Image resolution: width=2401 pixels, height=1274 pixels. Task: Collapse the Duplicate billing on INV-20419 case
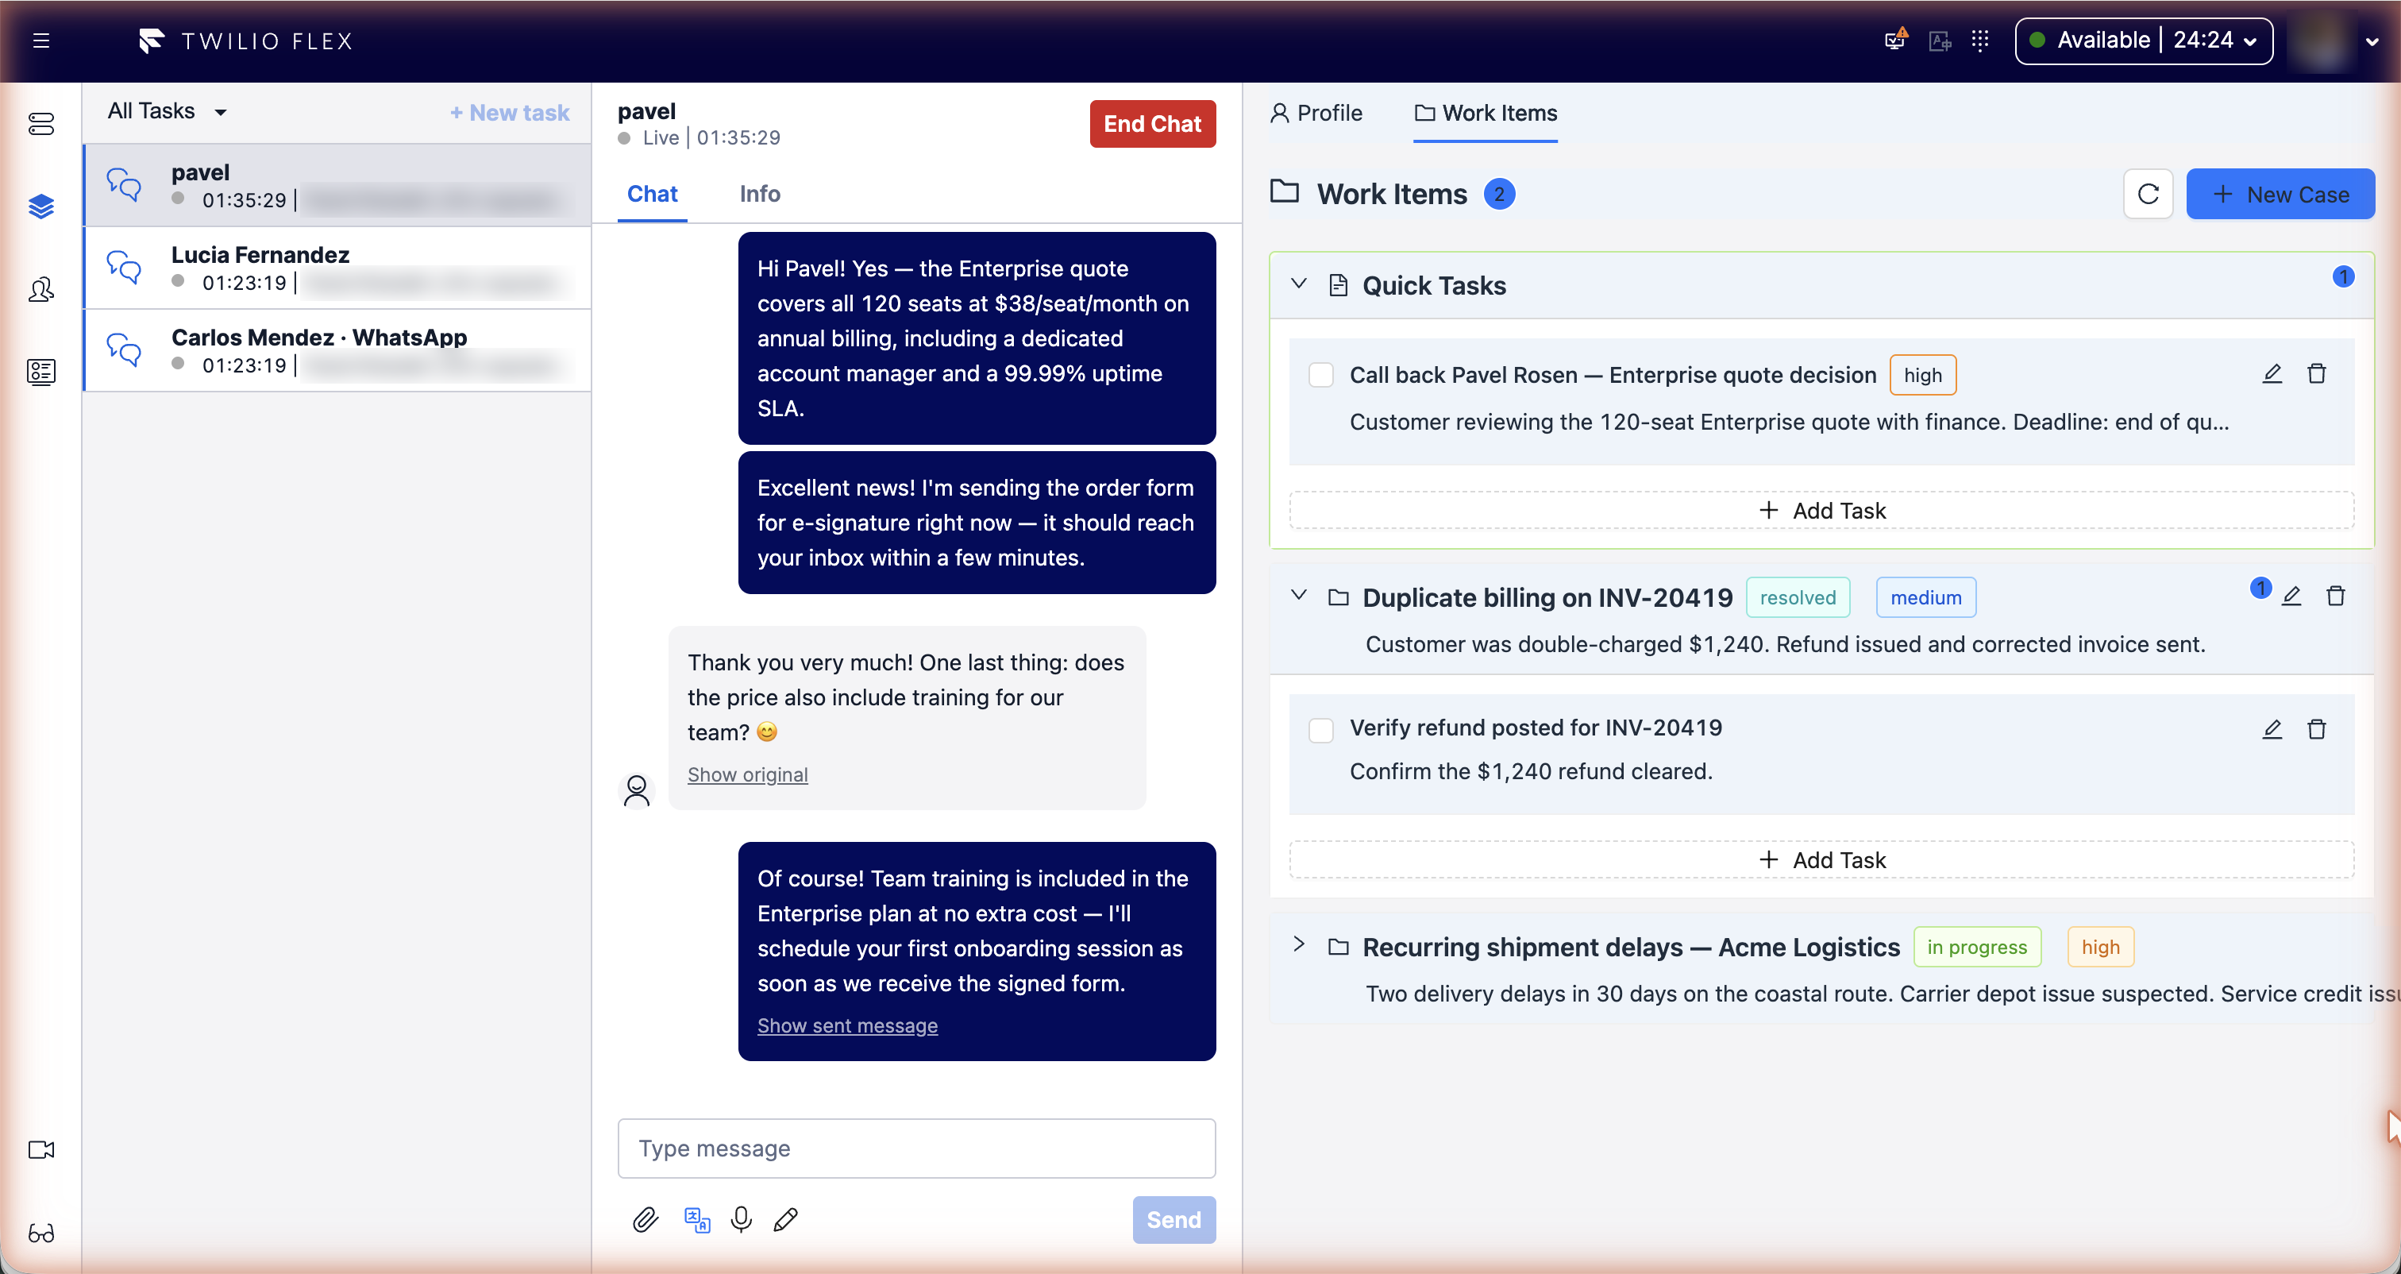(1298, 596)
